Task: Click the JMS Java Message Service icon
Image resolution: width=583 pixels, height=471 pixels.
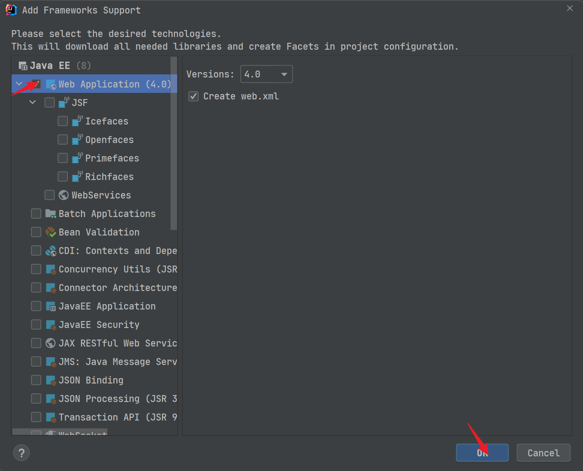Action: [51, 362]
